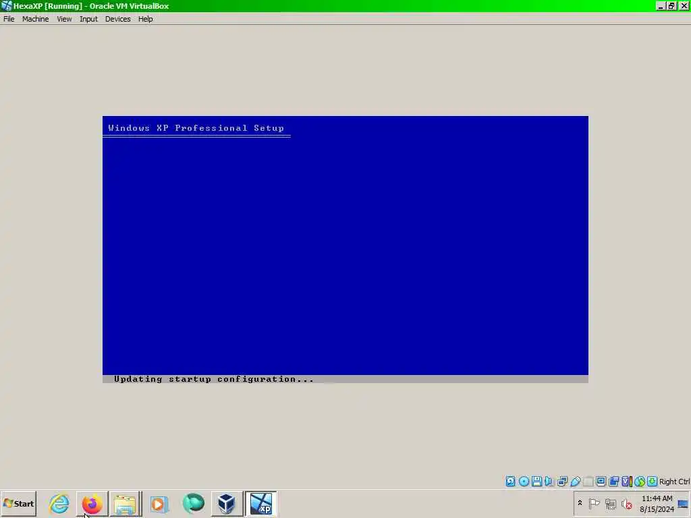This screenshot has width=691, height=518.
Task: Open the Devices menu
Action: tap(117, 19)
